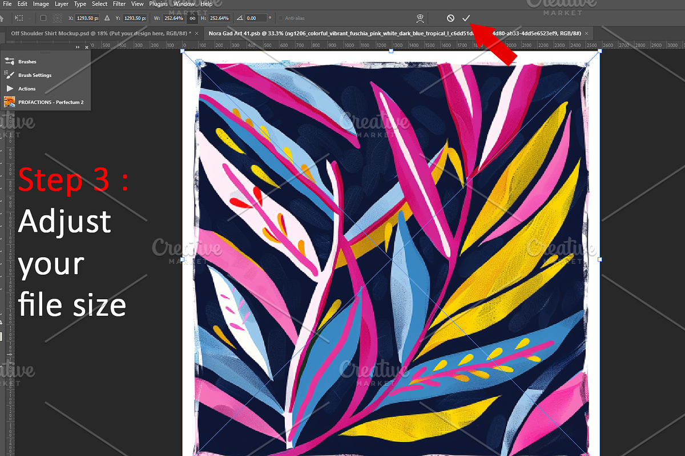Click the top-left corner transform handle
Screen dimensions: 685x456
tap(183, 51)
